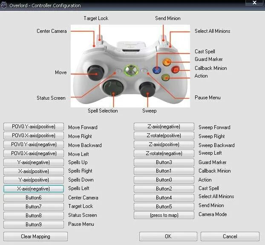Change the Spells Up mapping Y-axis(negative)
Viewport: 265px width, 245px height.
[34, 162]
